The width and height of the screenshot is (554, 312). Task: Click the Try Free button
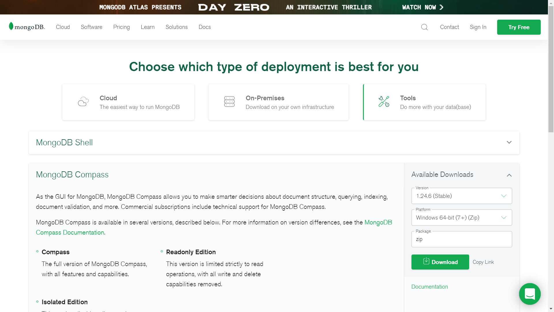[x=519, y=27]
